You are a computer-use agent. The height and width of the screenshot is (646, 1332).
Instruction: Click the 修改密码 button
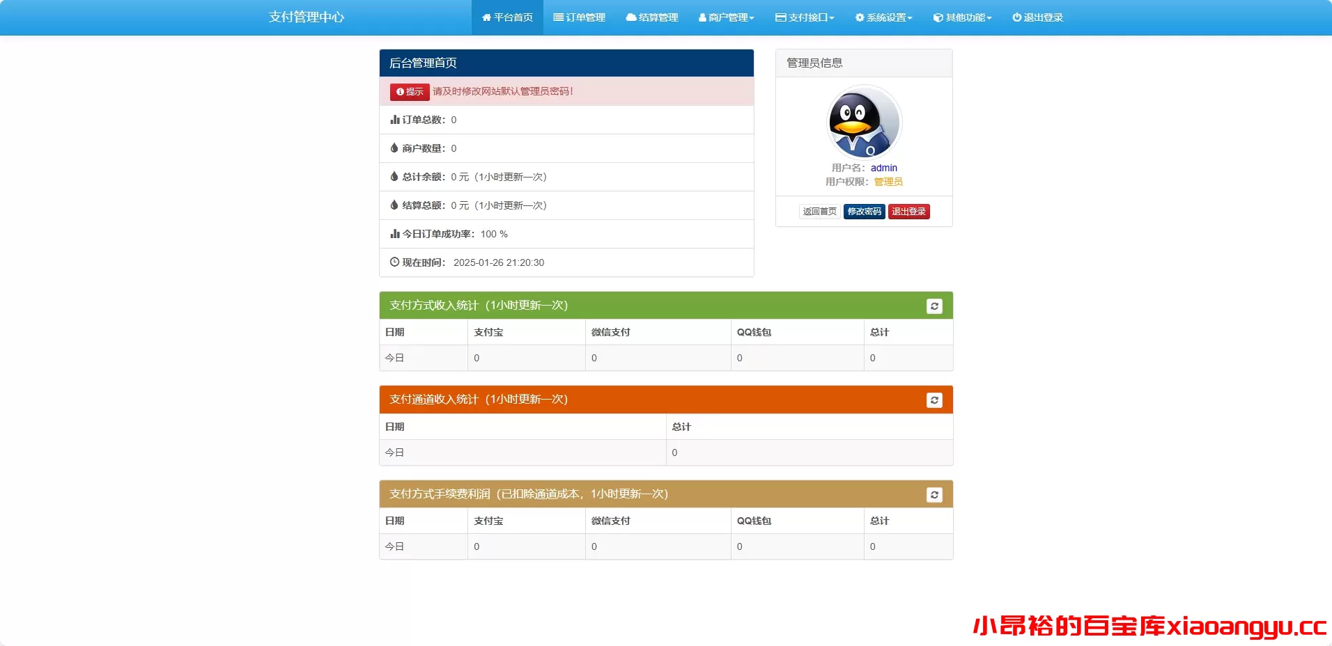point(864,211)
